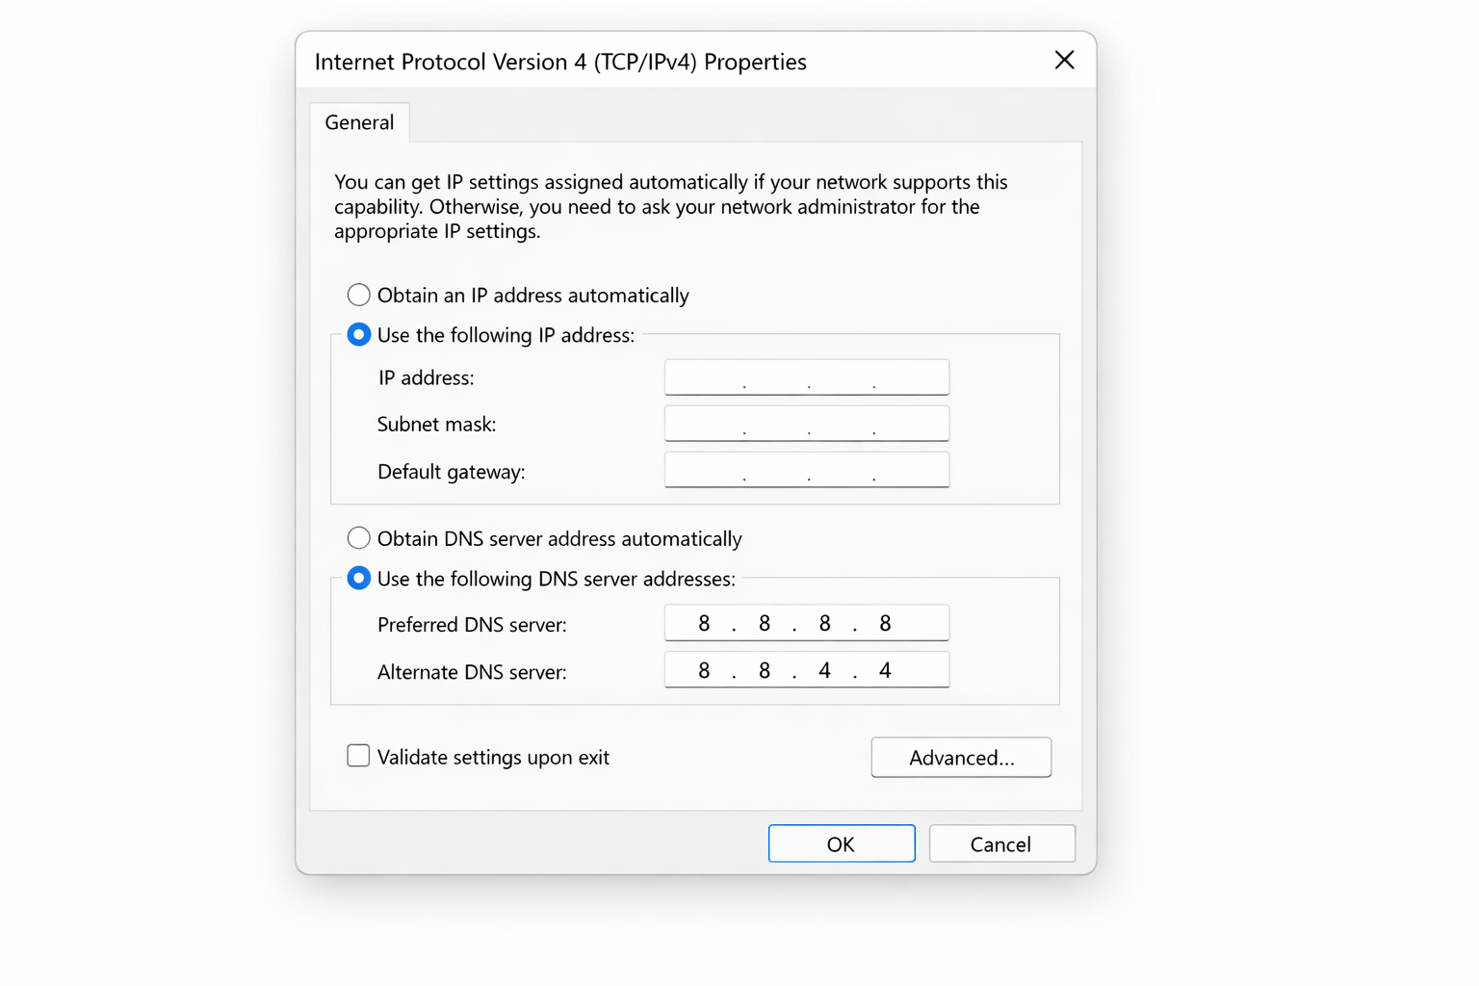The width and height of the screenshot is (1479, 986).
Task: Click the Validate settings upon exit label
Action: (493, 757)
